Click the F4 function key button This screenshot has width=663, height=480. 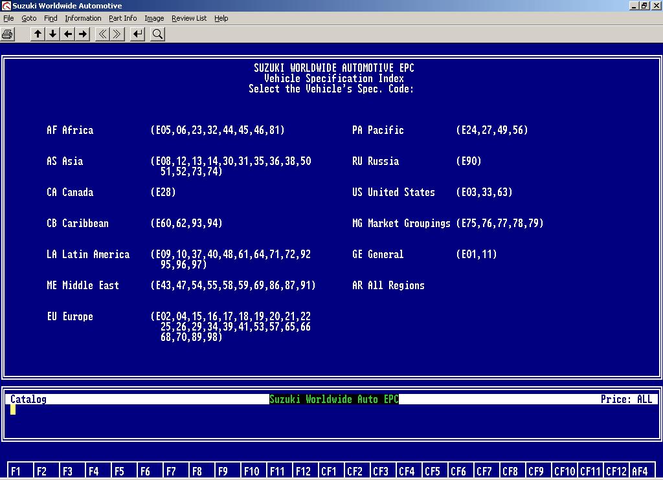(x=97, y=471)
